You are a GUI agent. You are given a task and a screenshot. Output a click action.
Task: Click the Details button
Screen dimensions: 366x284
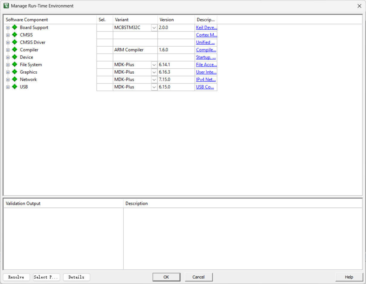[x=76, y=277]
